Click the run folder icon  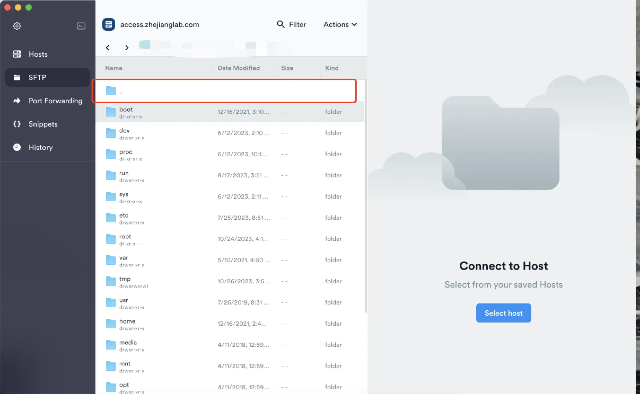(111, 175)
